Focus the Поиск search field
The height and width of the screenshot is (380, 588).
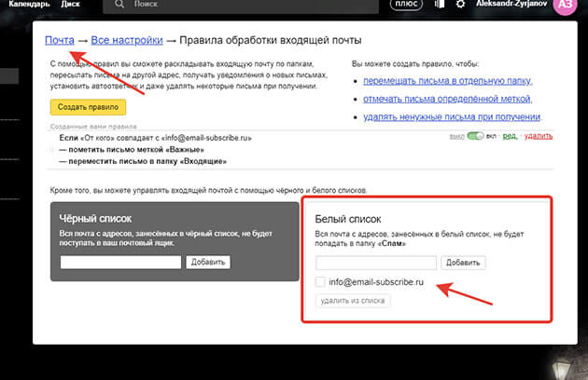(241, 5)
